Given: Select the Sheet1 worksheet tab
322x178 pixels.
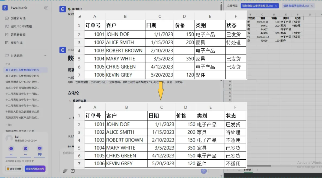Looking at the screenshot, I should pyautogui.click(x=248, y=170).
